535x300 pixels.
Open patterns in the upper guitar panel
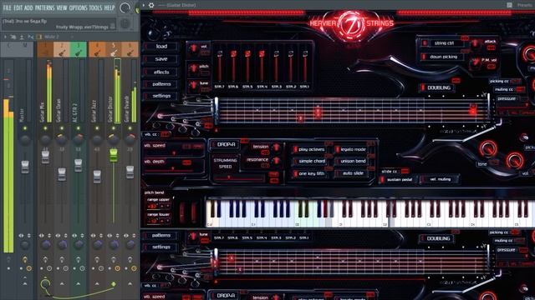[x=161, y=84]
